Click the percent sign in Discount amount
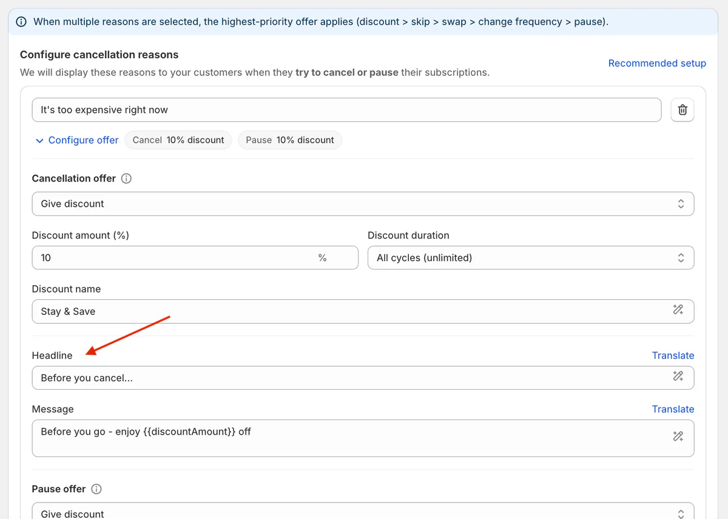Viewport: 728px width, 519px height. click(322, 258)
